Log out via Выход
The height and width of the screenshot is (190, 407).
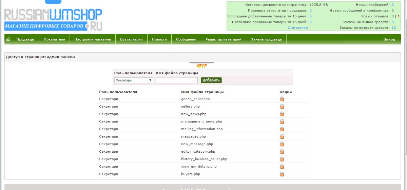coord(389,39)
